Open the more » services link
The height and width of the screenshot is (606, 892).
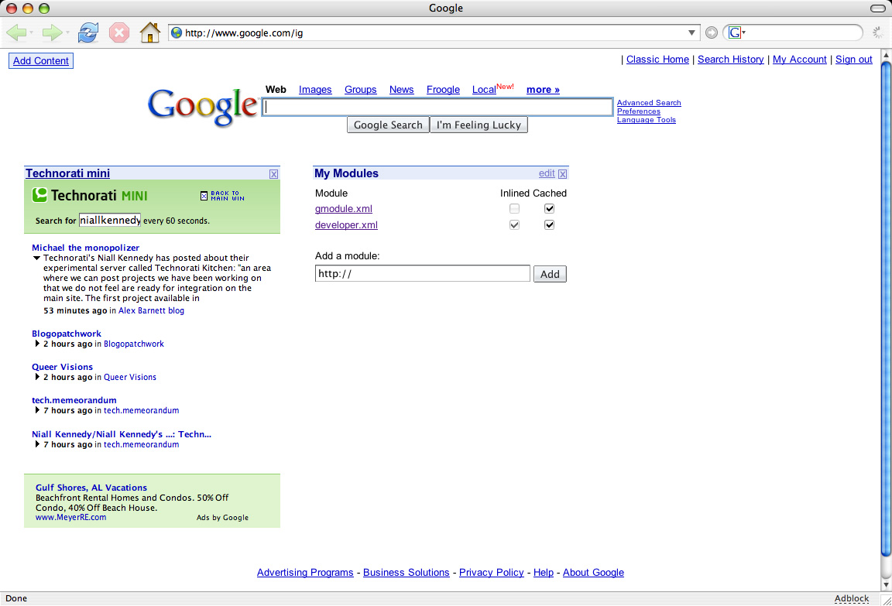point(543,90)
